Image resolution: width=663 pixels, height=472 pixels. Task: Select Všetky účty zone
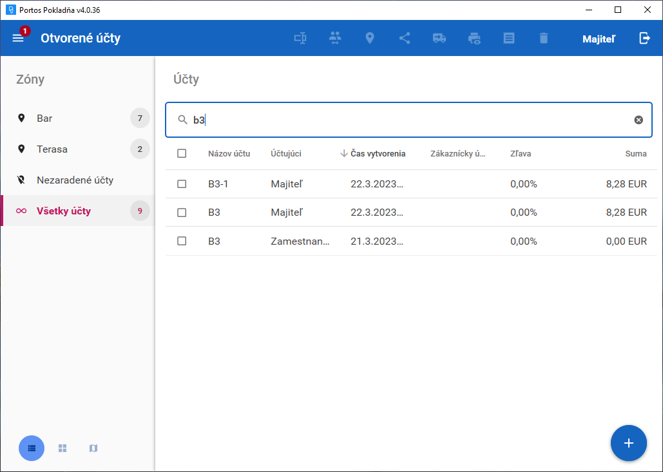coord(78,211)
